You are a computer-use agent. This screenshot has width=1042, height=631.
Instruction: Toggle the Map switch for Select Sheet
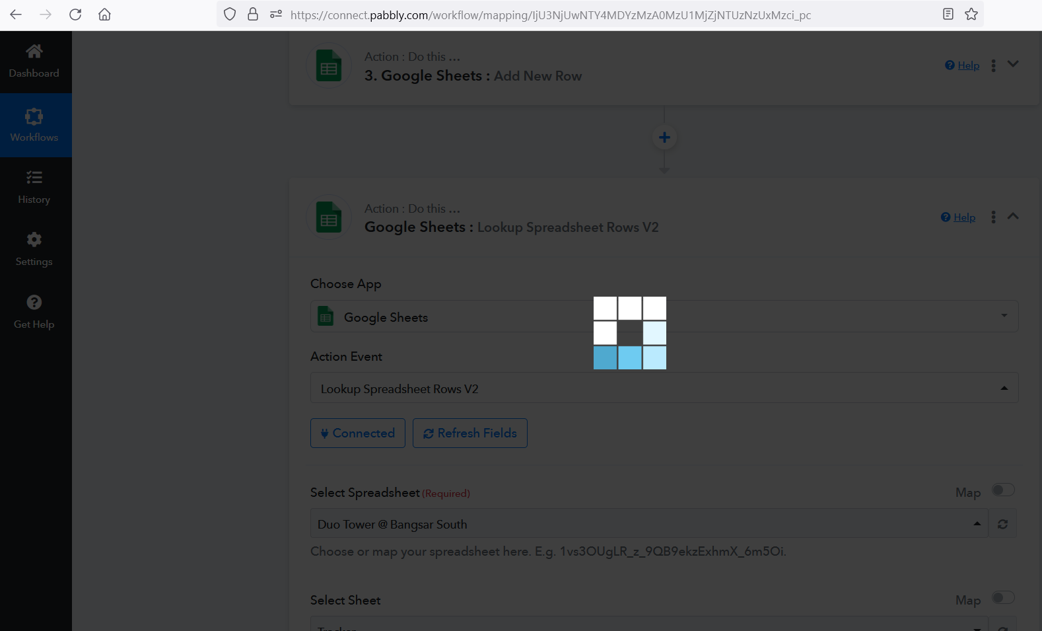(1003, 598)
